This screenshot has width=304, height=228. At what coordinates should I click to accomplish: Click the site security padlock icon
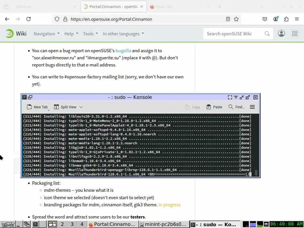(65, 19)
